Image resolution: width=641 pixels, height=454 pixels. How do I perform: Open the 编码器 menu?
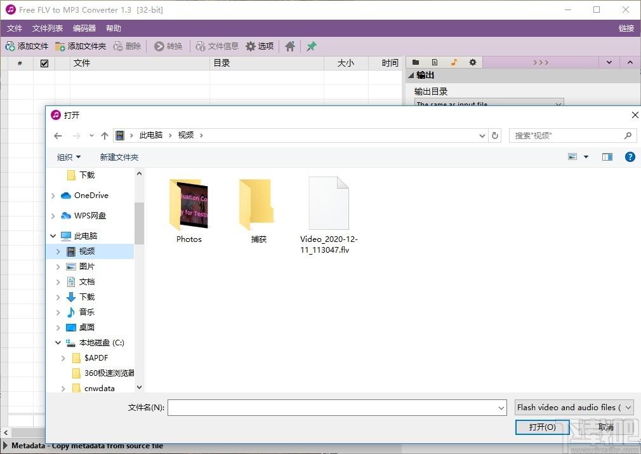coord(84,28)
